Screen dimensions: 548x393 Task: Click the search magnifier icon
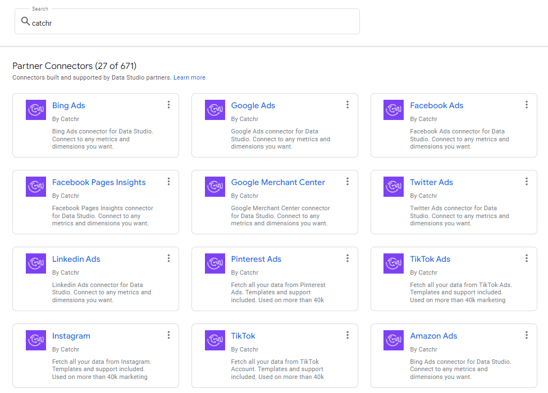(x=25, y=21)
